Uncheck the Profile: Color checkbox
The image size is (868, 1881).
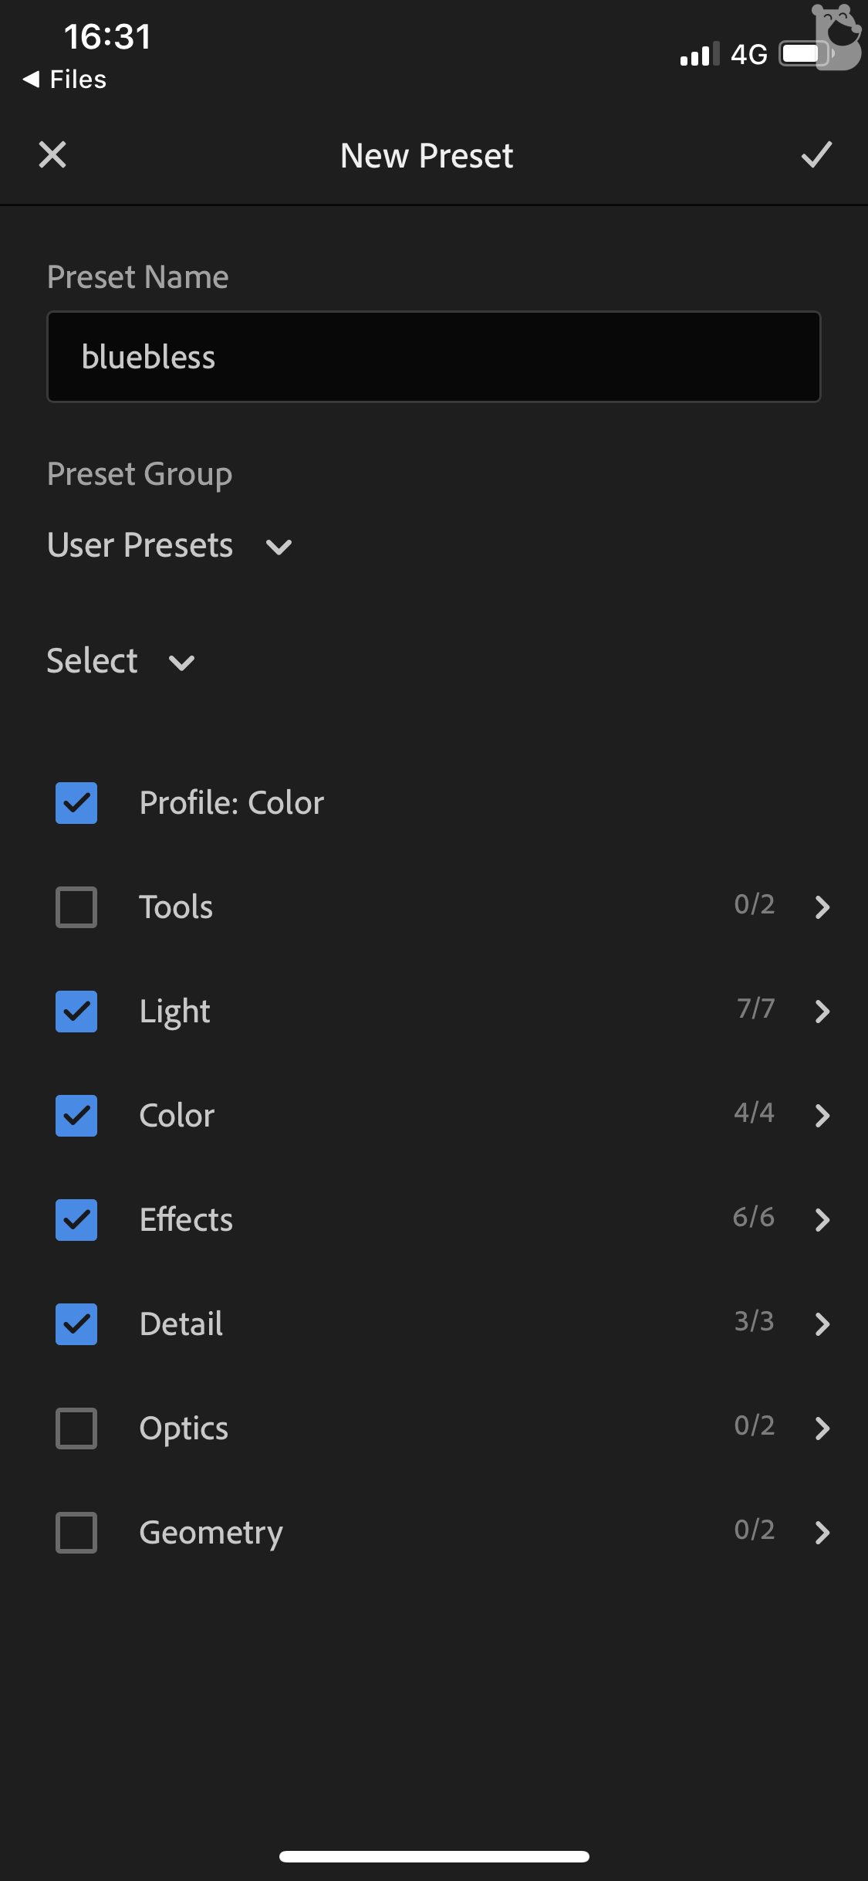(x=76, y=803)
